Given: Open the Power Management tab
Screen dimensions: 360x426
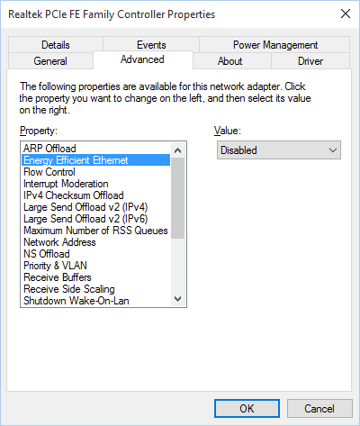Looking at the screenshot, I should (274, 45).
